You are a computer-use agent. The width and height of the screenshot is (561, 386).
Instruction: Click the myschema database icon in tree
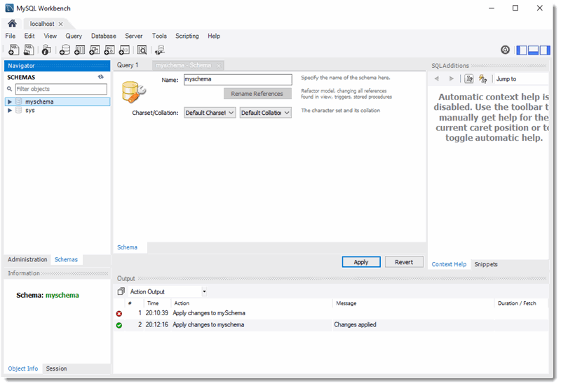click(19, 102)
